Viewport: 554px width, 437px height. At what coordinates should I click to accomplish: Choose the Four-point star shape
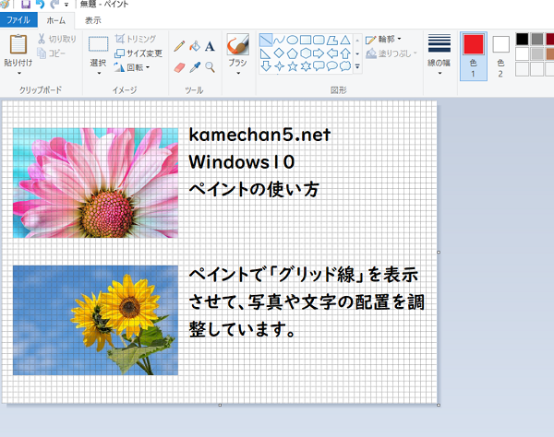click(279, 66)
